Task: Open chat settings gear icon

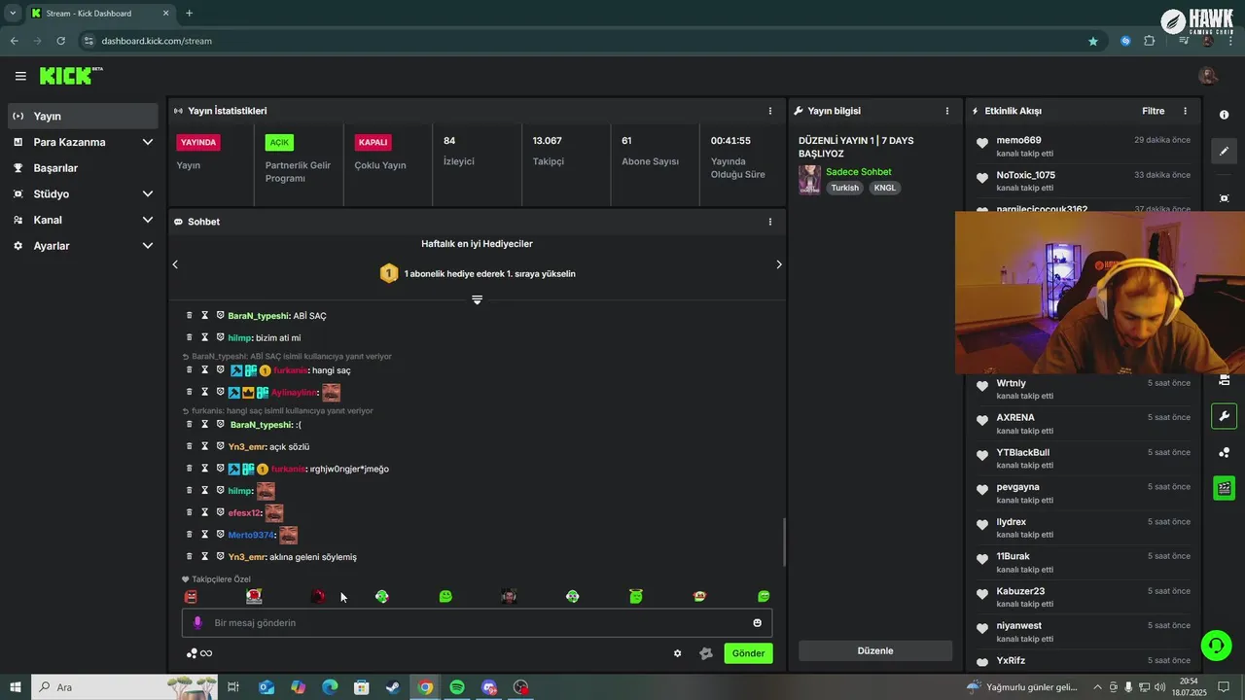Action: click(x=678, y=653)
